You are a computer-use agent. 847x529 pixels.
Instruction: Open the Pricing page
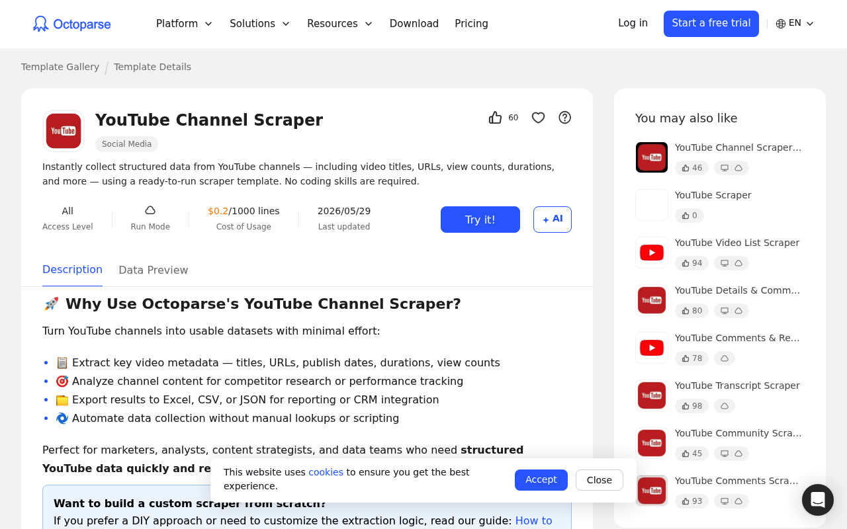(471, 24)
